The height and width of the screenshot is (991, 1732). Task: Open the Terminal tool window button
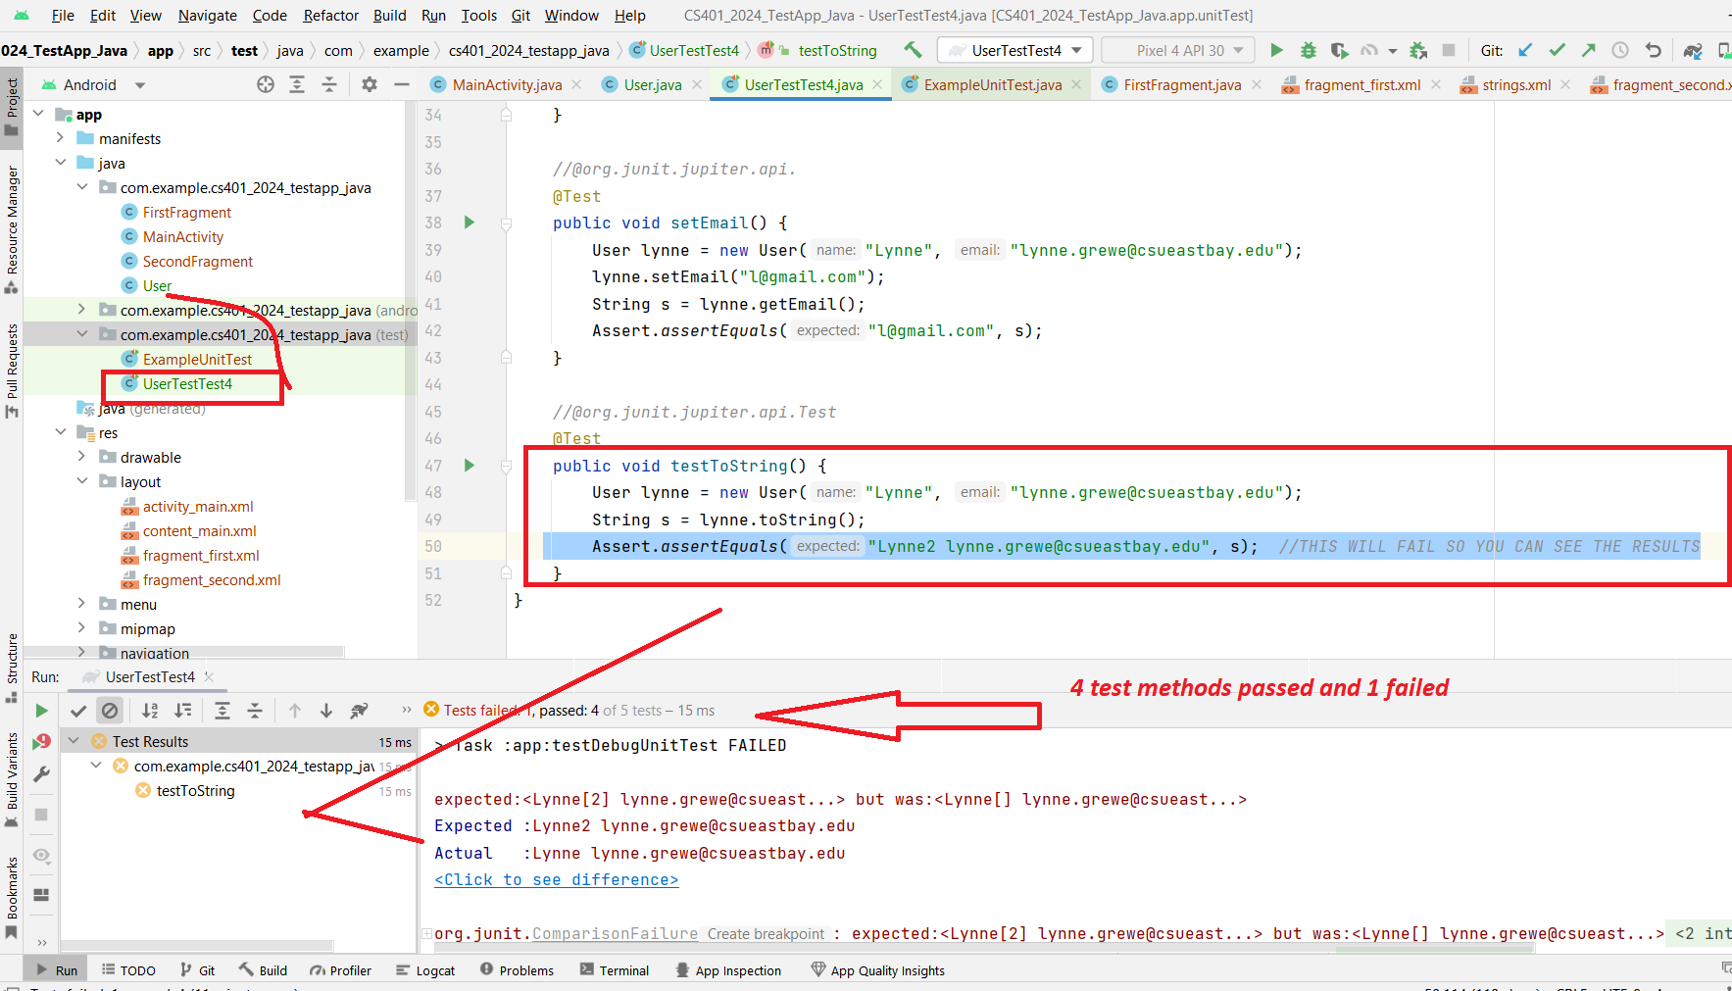point(615,970)
